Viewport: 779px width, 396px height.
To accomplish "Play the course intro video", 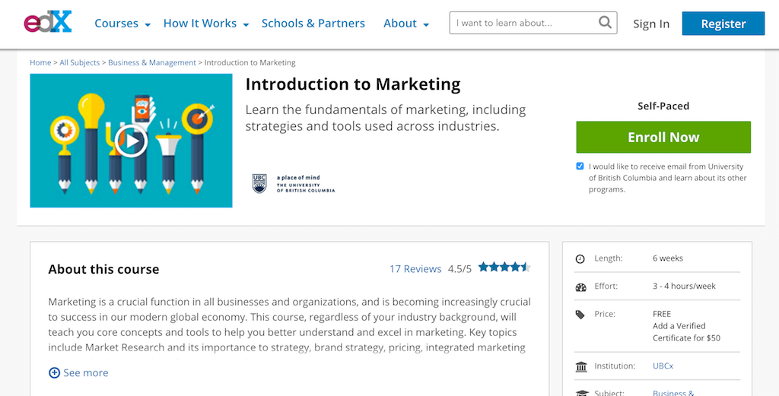I will (x=131, y=141).
